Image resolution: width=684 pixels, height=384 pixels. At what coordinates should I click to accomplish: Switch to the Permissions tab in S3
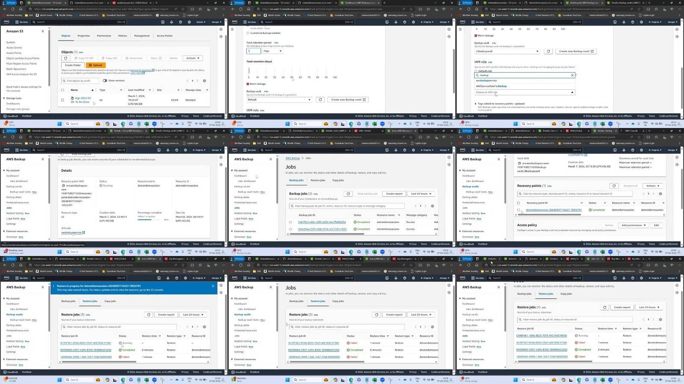[104, 36]
